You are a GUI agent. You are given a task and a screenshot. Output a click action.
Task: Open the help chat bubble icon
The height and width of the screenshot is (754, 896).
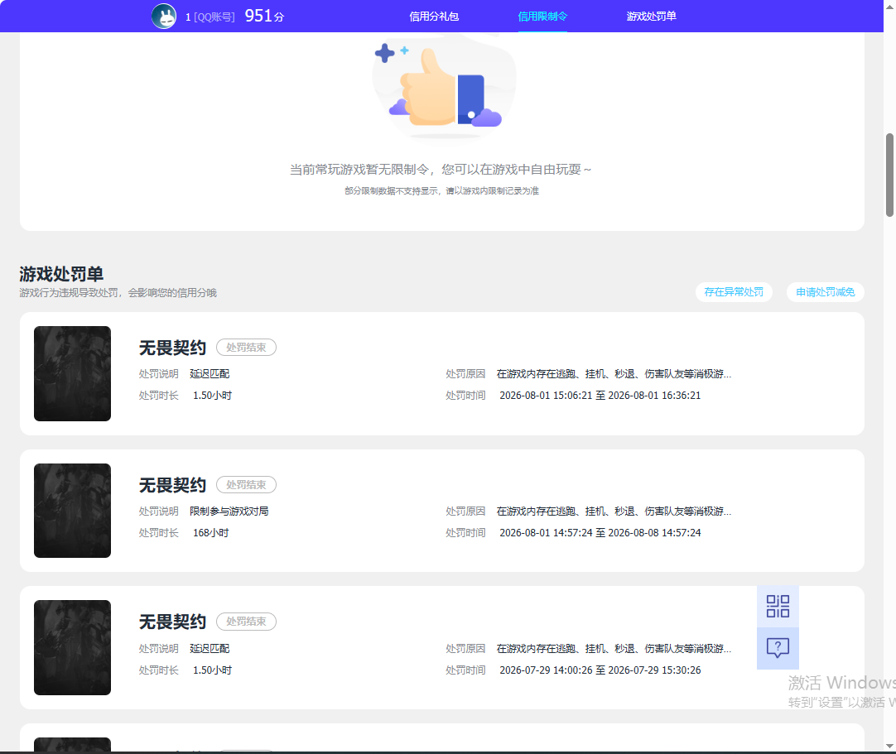[x=778, y=648]
